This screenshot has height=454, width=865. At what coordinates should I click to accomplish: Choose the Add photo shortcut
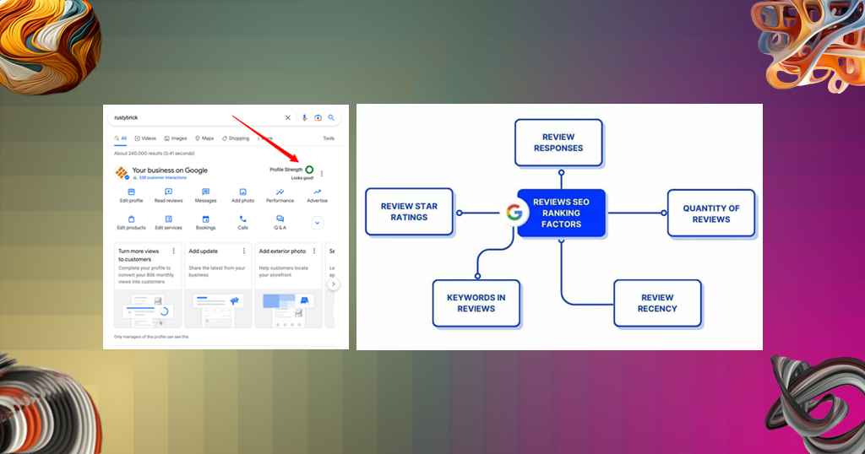click(242, 196)
